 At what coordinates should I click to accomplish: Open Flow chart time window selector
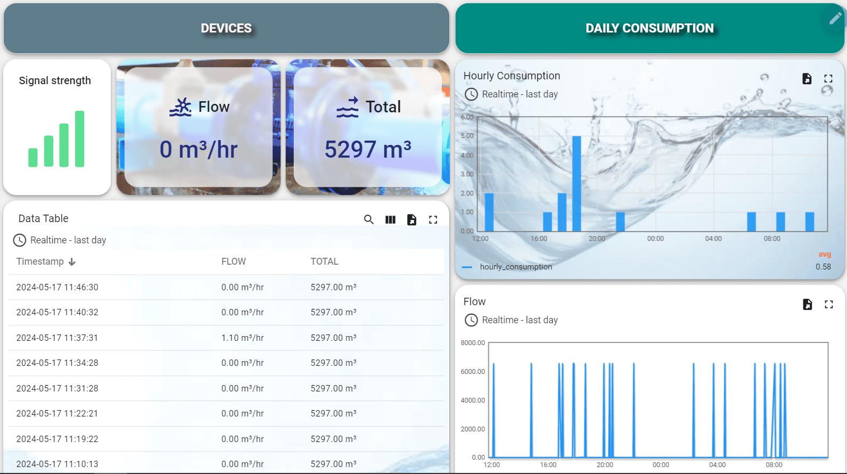tap(512, 320)
